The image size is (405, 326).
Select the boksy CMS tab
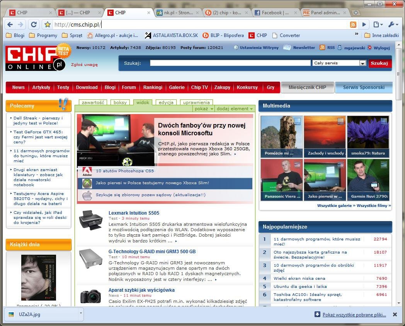[x=120, y=103]
